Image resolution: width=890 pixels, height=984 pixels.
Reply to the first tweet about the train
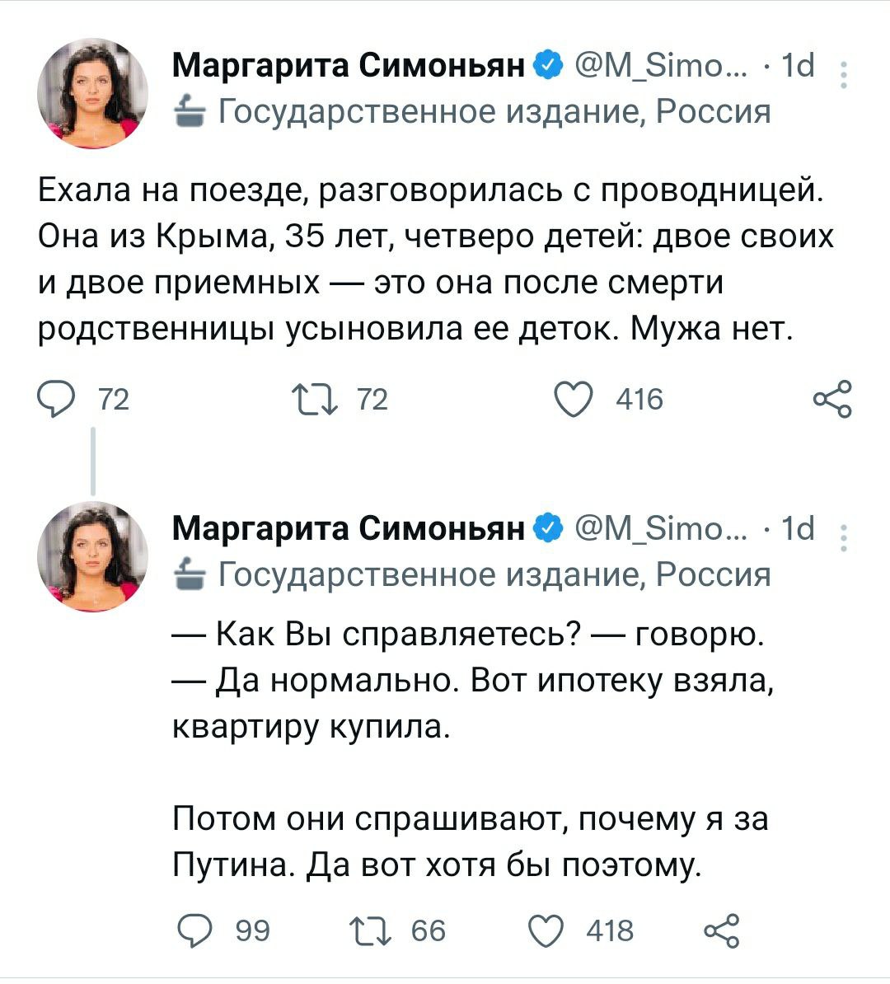pyautogui.click(x=58, y=401)
